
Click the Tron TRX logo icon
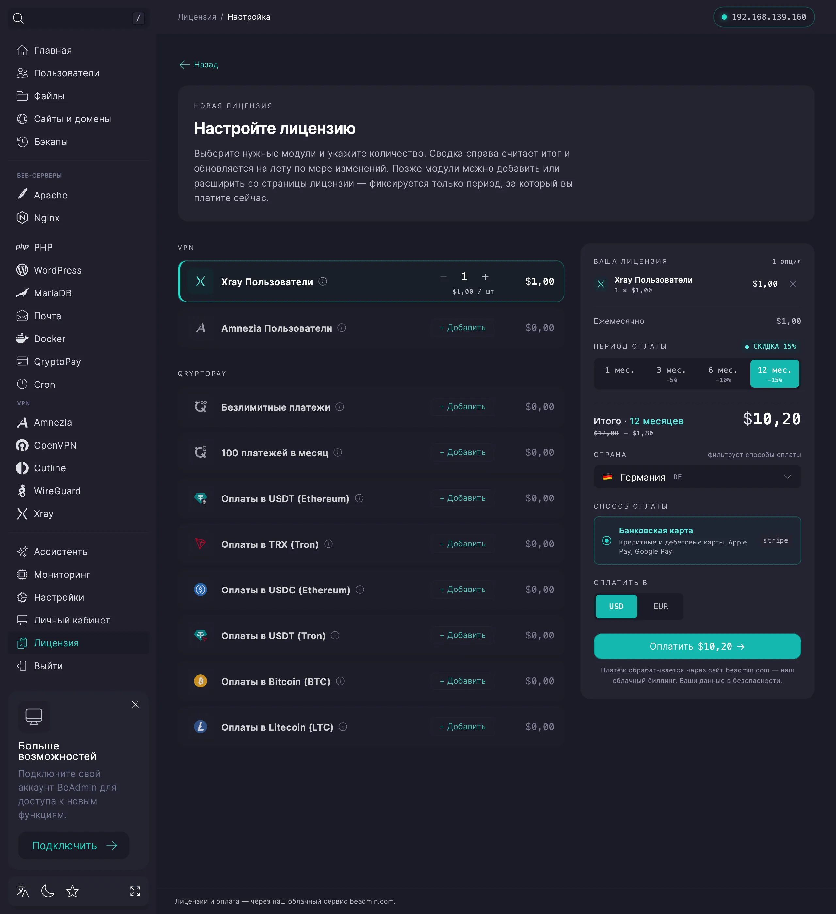point(201,544)
